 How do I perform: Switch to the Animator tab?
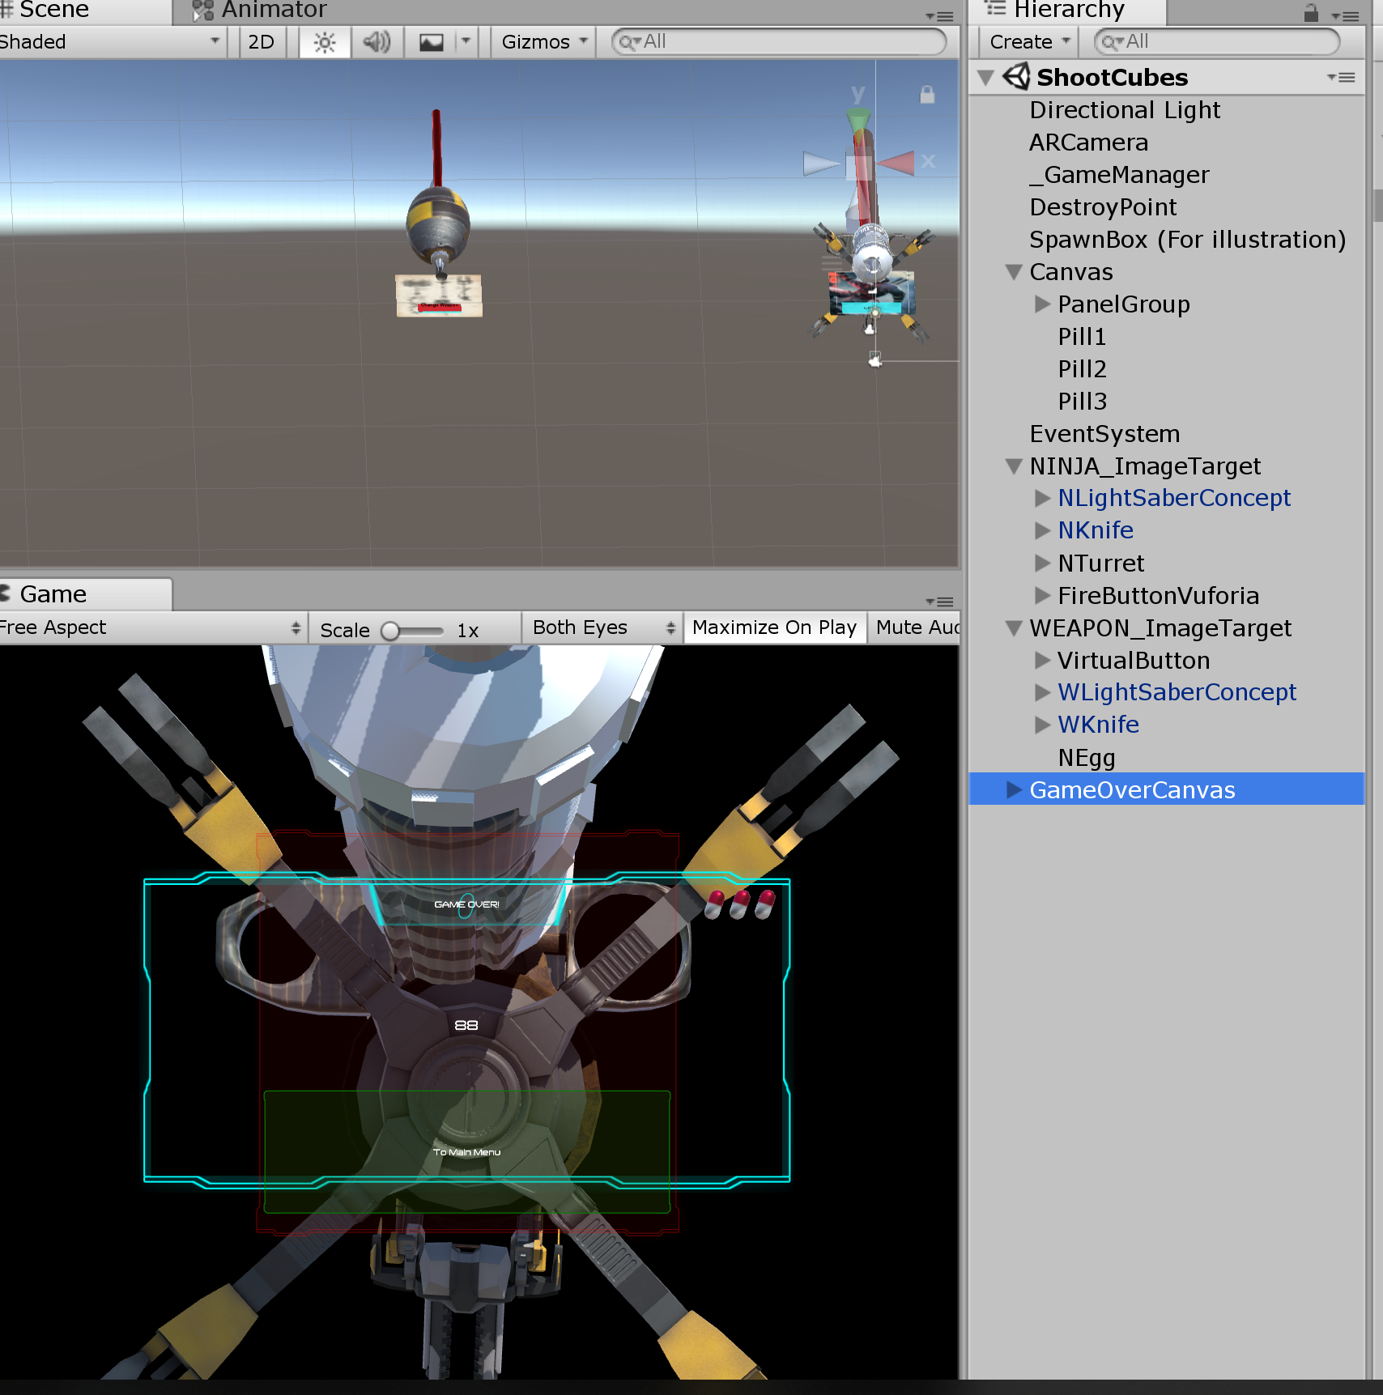tap(261, 11)
